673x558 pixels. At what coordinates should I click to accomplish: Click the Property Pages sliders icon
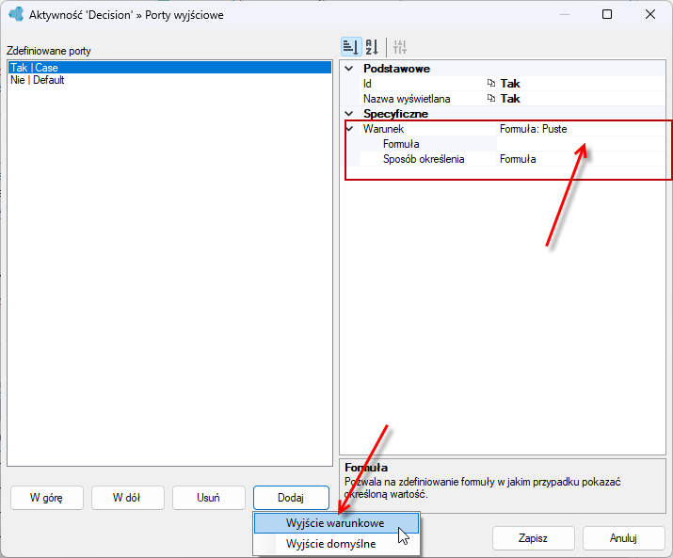point(400,46)
